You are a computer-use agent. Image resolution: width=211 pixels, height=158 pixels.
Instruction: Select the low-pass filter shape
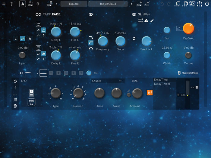click(x=91, y=38)
